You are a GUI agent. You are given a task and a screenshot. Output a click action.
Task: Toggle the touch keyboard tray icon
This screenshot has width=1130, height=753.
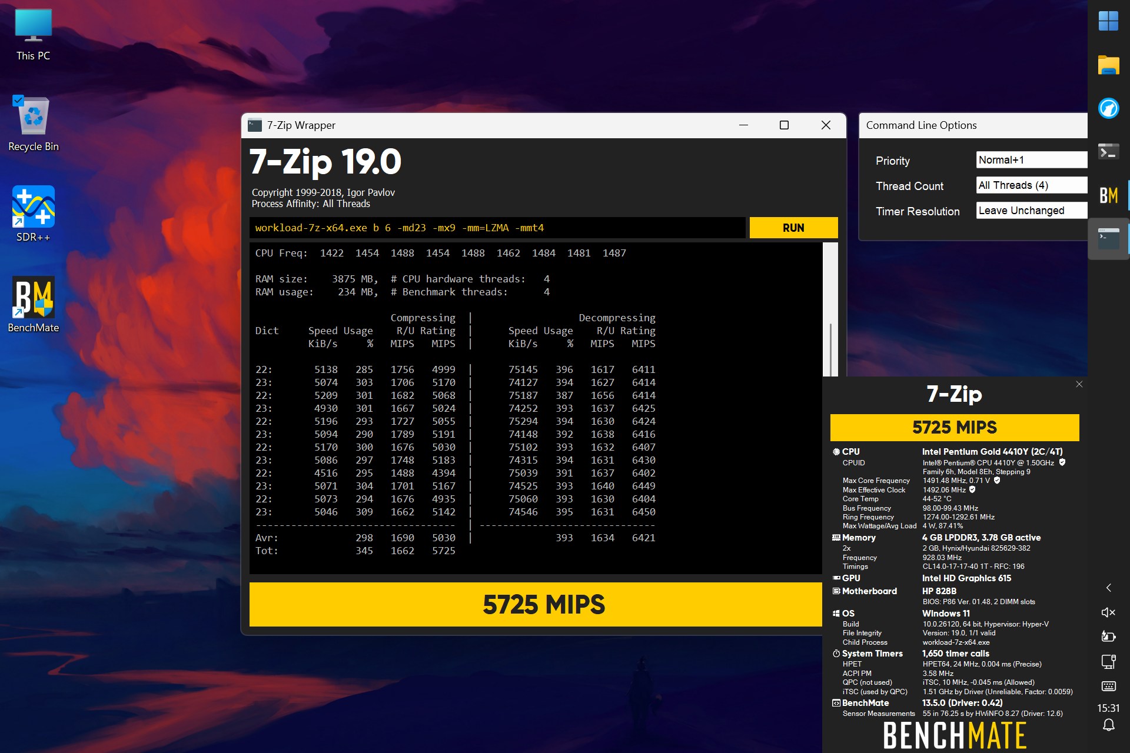point(1108,686)
